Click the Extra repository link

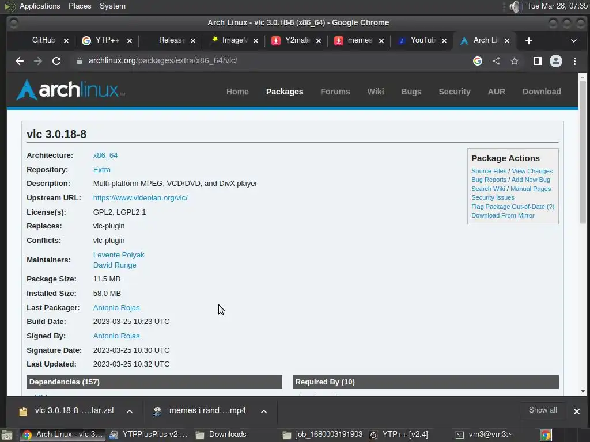click(x=102, y=170)
